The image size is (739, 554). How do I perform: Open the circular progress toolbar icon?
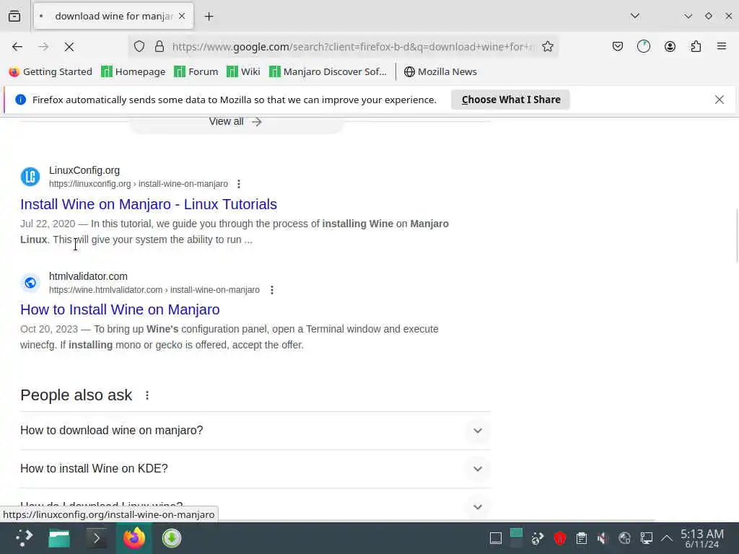[x=644, y=47]
